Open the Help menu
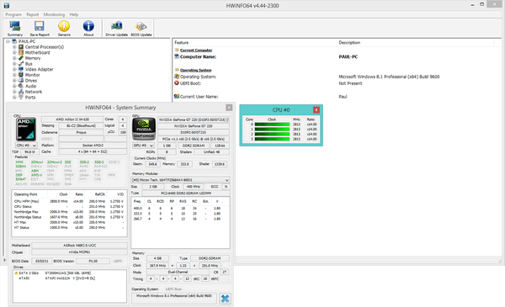Screen dimensions: 505x307 point(74,14)
